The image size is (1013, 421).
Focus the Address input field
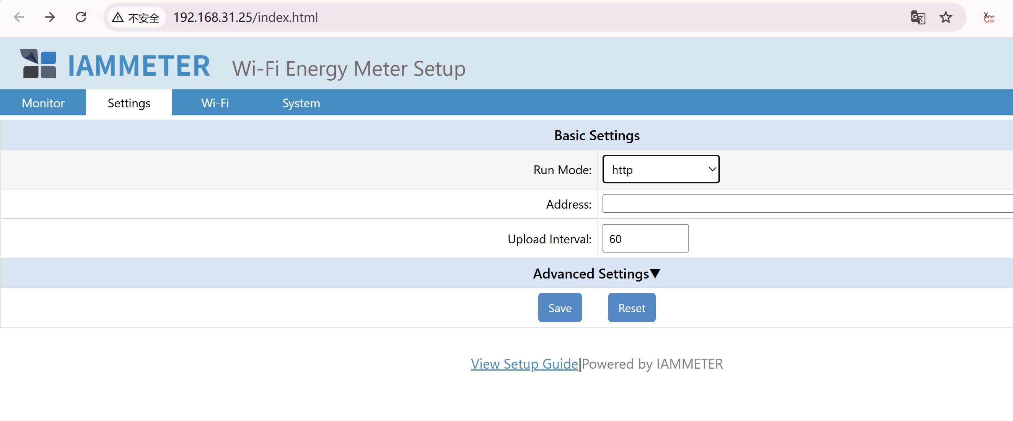click(806, 204)
